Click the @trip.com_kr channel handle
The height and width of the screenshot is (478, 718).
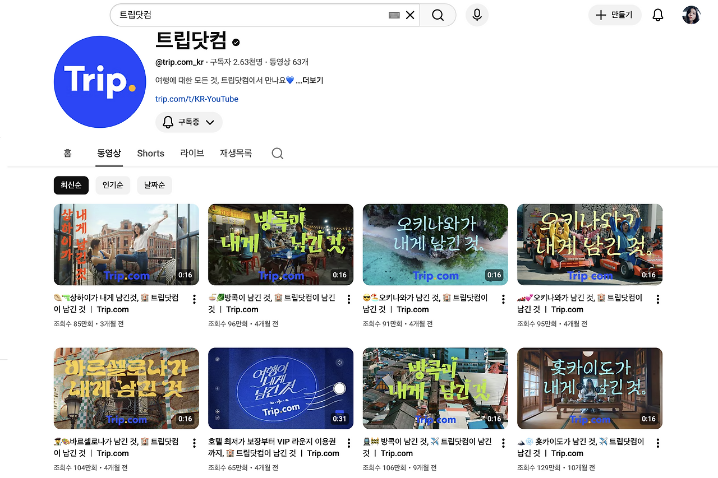[179, 62]
